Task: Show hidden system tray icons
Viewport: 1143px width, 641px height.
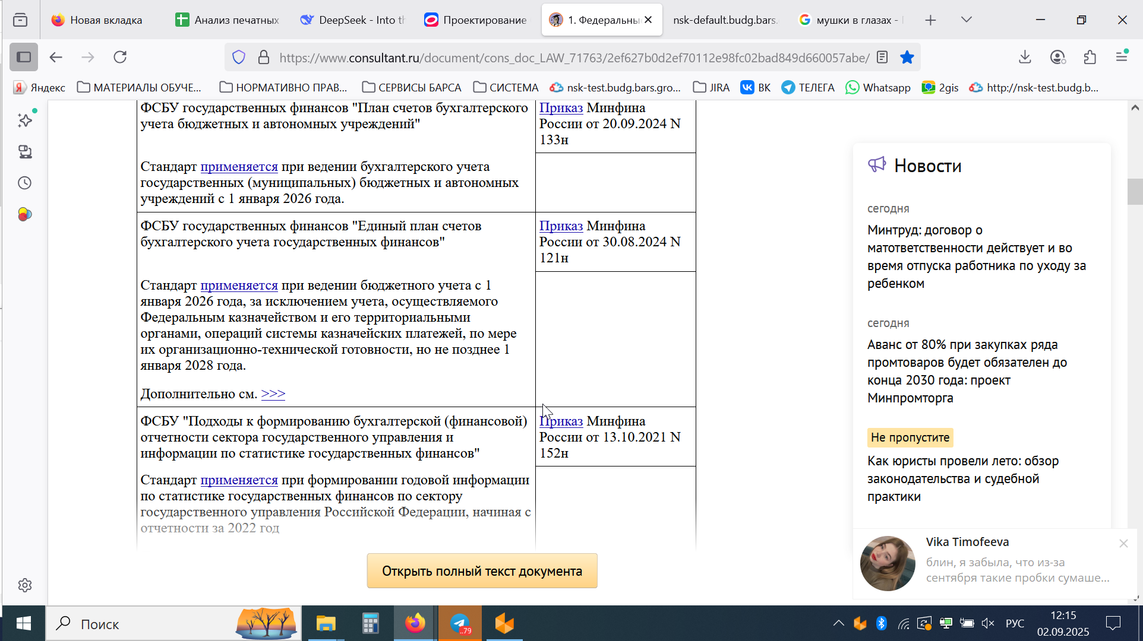Action: (x=838, y=623)
